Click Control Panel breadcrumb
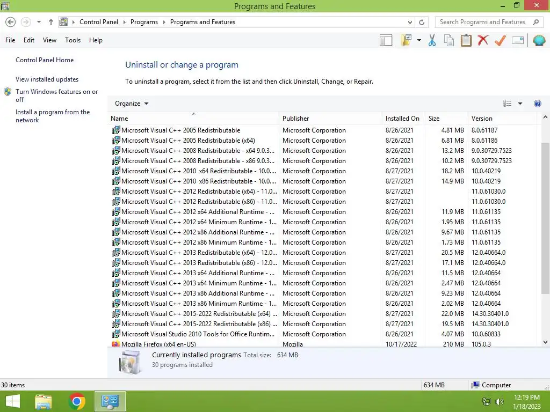 99,21
